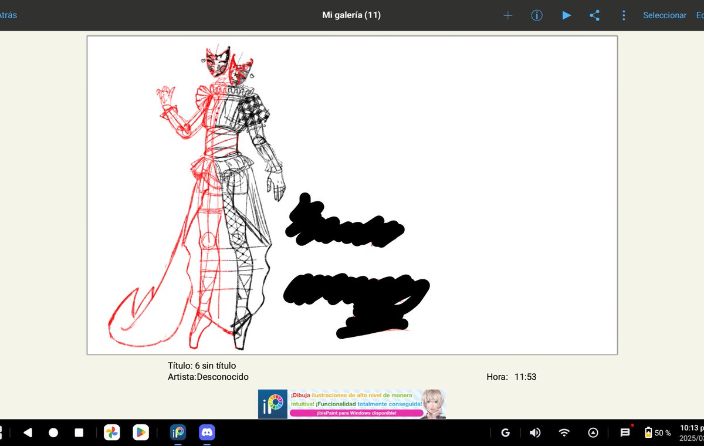The image size is (704, 446).
Task: Open Wi-Fi settings from the tray
Action: (x=564, y=433)
